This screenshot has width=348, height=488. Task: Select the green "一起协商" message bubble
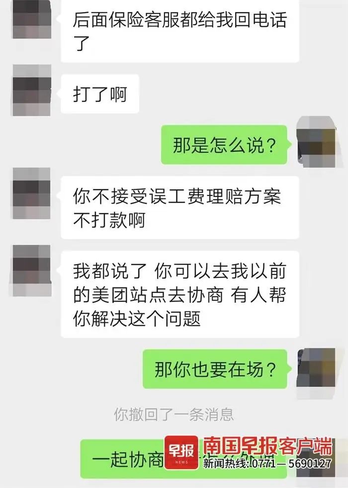[183, 459]
